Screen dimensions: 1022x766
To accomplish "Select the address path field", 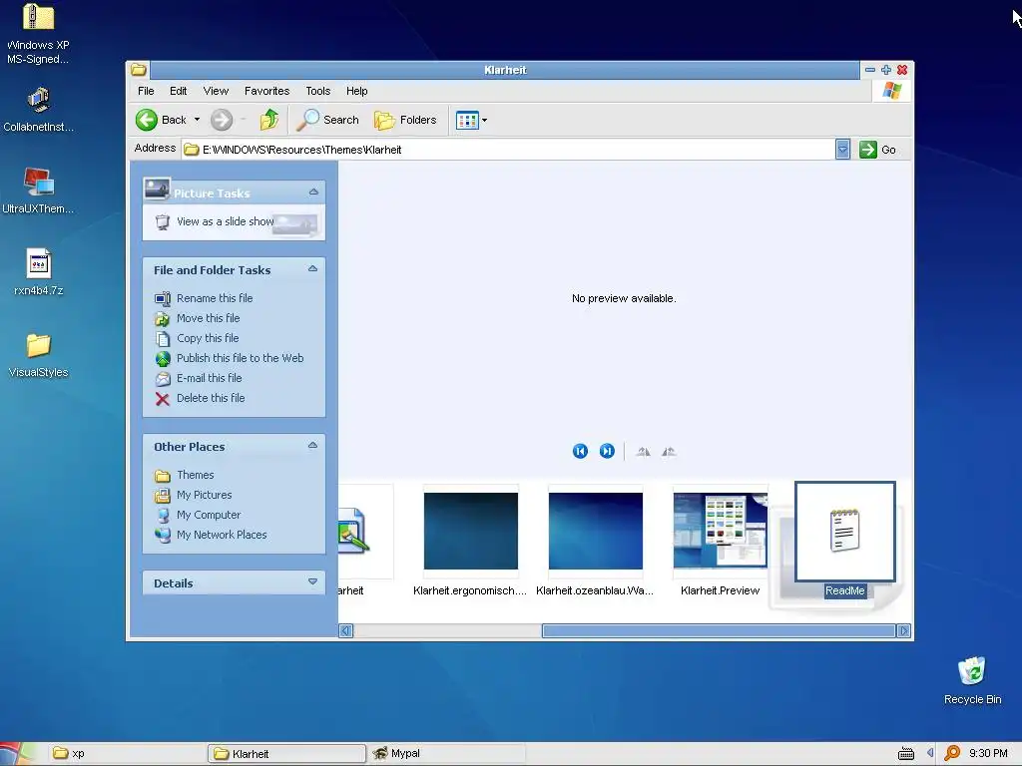I will (508, 150).
